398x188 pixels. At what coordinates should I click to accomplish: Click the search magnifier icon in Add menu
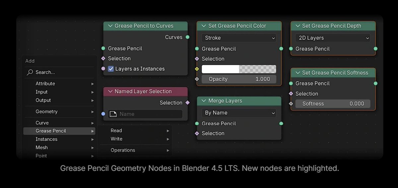pyautogui.click(x=30, y=72)
